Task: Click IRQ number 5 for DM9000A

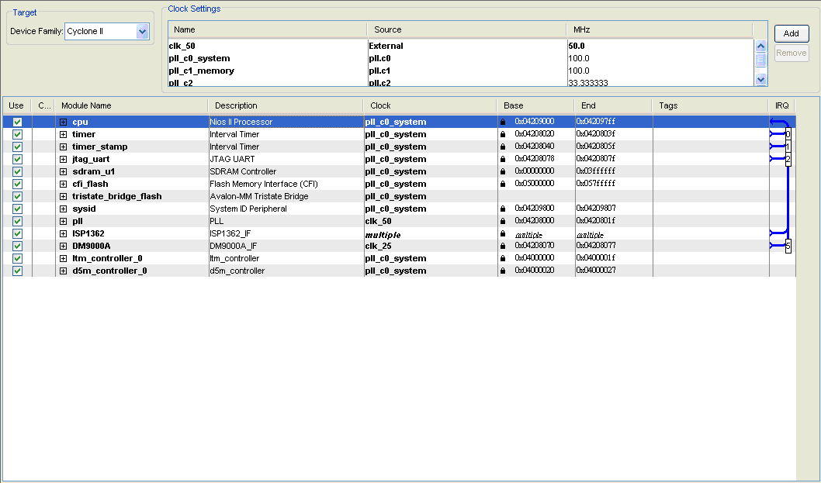Action: point(788,246)
